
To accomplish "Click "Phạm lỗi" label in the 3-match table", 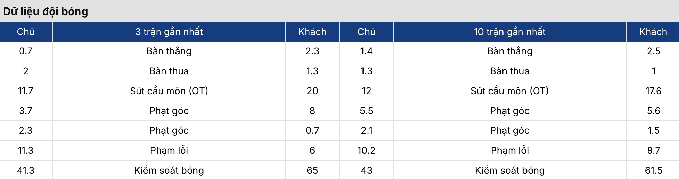I will click(x=169, y=150).
